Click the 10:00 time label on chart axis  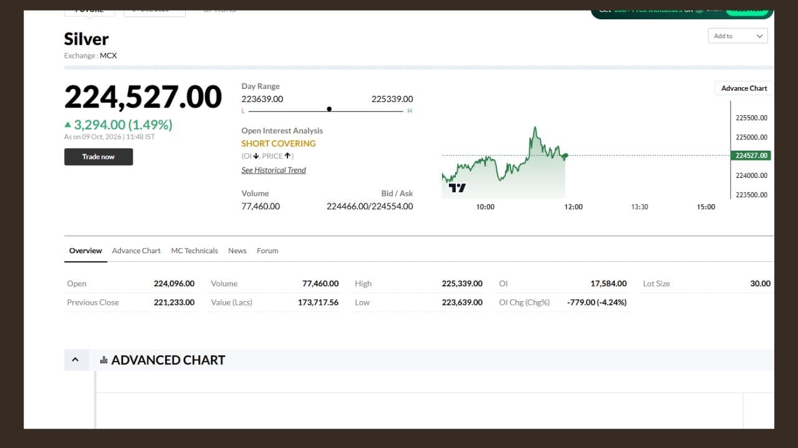coord(485,207)
